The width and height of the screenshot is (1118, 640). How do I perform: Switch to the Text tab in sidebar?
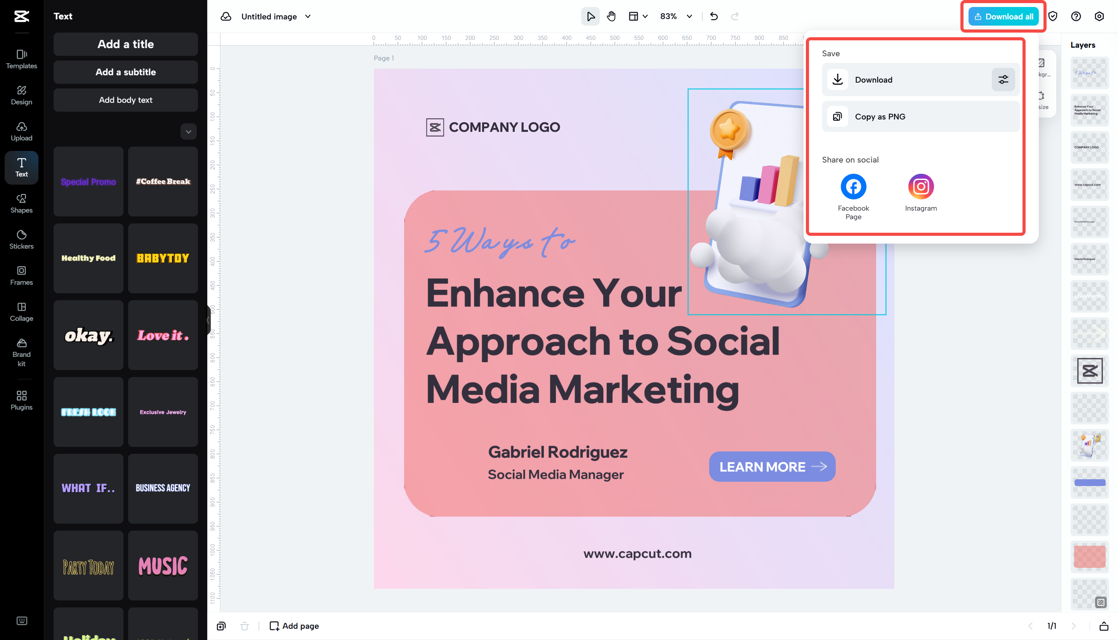21,168
